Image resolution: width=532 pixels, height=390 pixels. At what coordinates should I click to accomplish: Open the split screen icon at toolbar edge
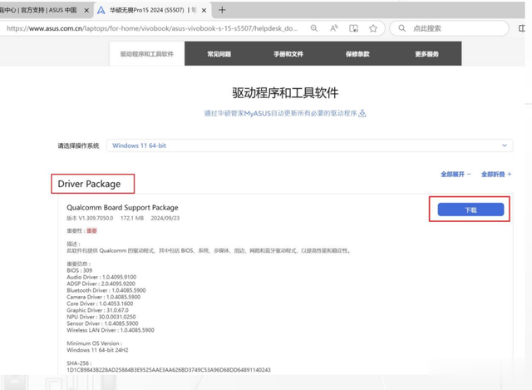coord(522,28)
